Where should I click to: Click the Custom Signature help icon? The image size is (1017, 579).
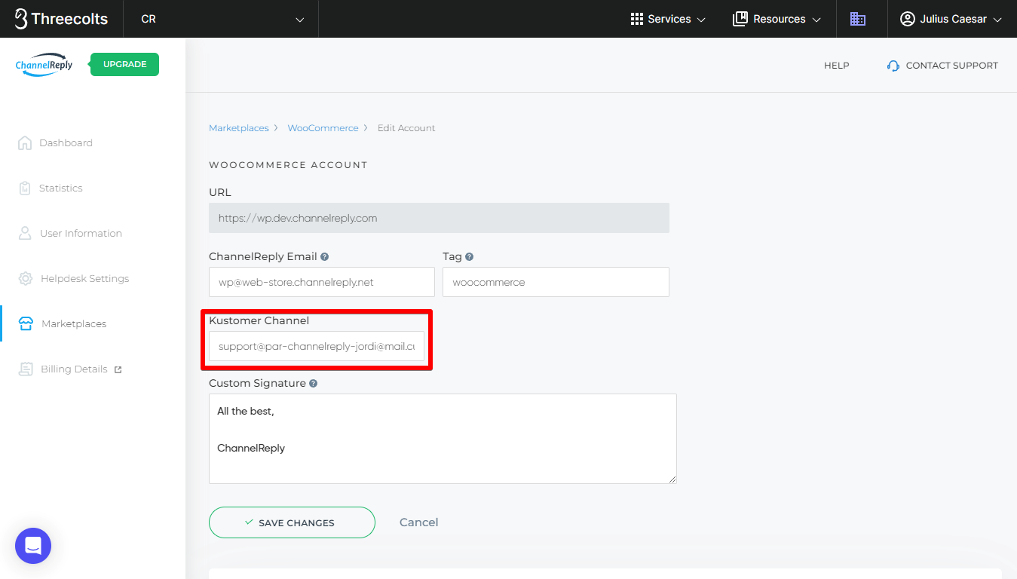coord(314,383)
